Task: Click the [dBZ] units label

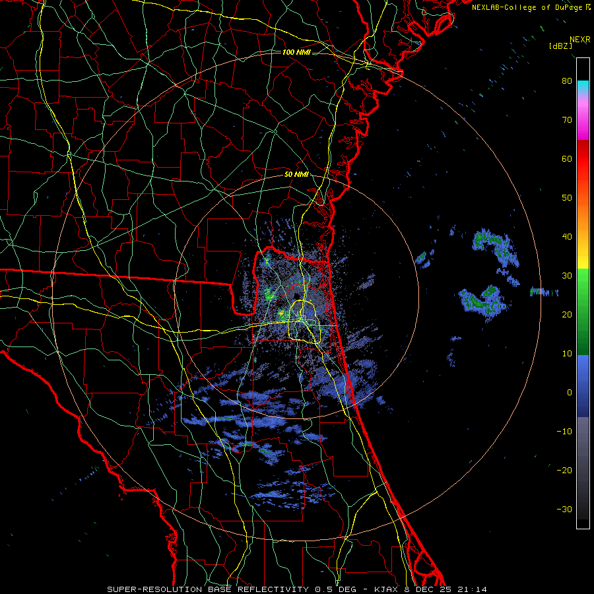Action: click(x=560, y=46)
